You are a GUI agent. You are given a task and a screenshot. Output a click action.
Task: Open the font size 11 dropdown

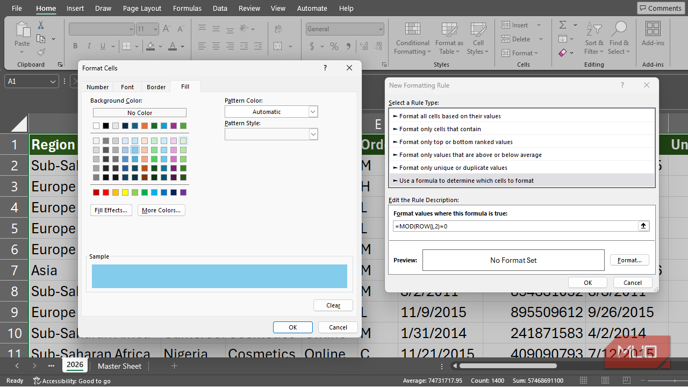click(x=155, y=29)
